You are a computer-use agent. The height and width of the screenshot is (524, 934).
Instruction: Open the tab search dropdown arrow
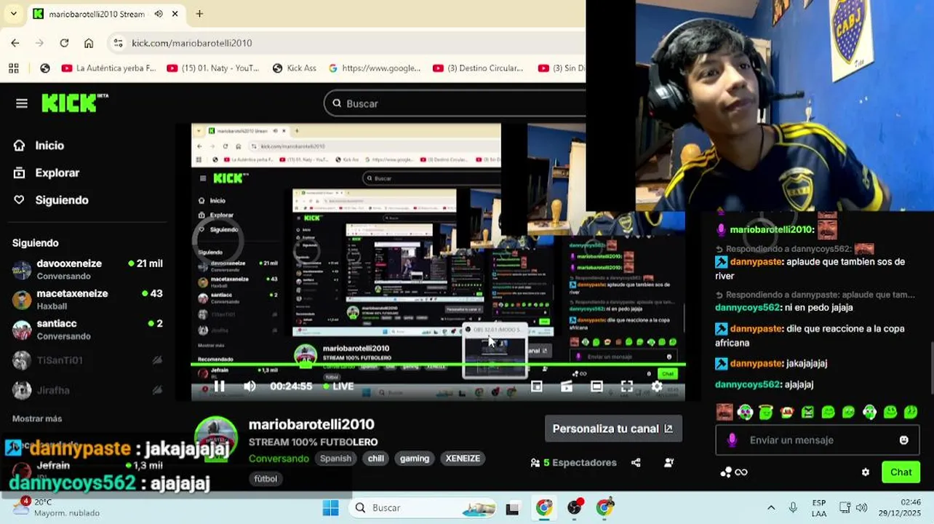pos(12,14)
